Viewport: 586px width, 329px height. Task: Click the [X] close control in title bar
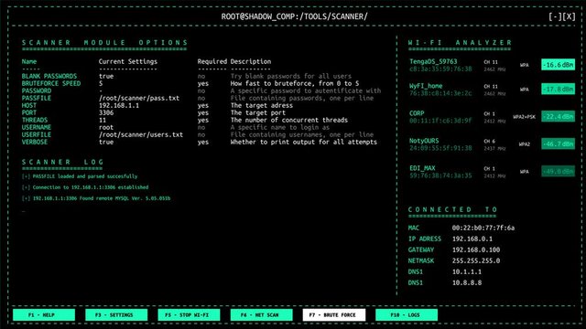(569, 16)
